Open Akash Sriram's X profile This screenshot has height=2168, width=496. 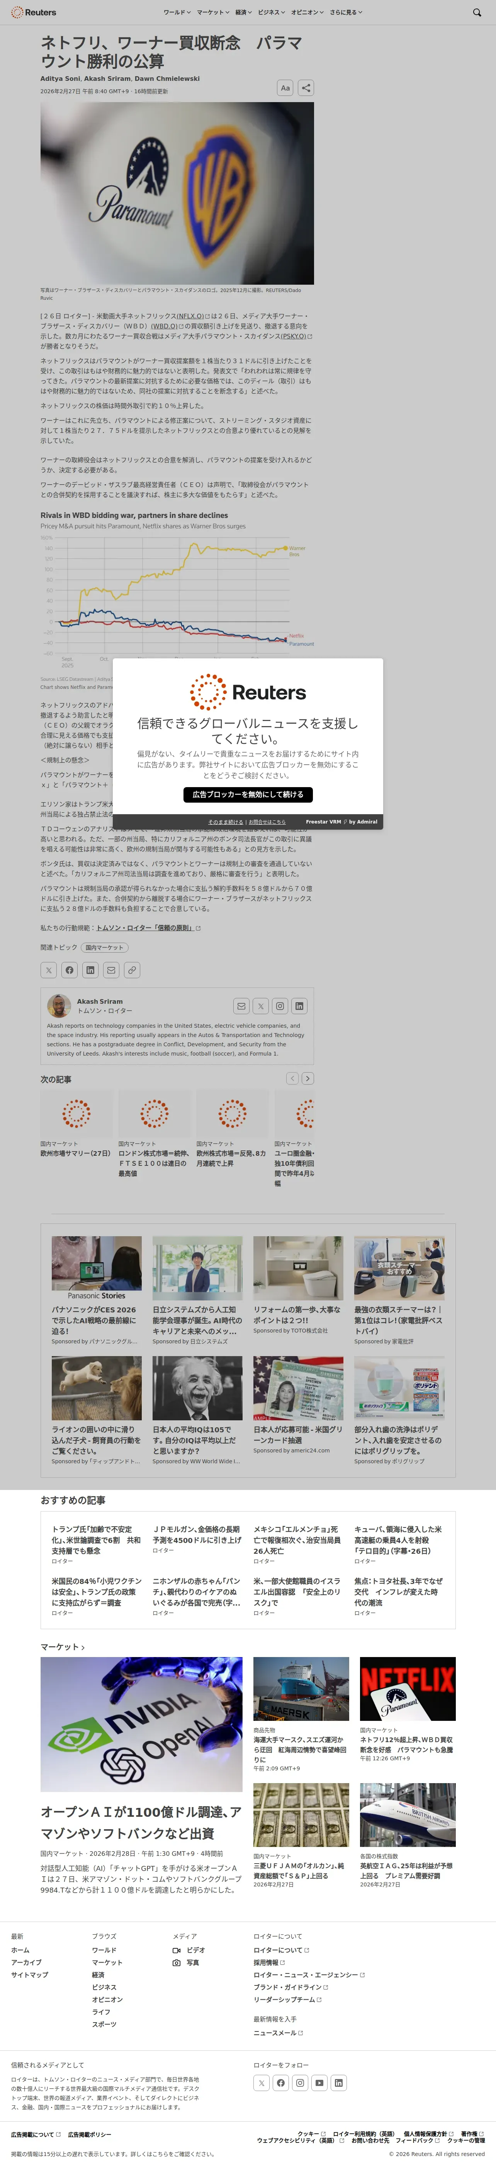(261, 1006)
